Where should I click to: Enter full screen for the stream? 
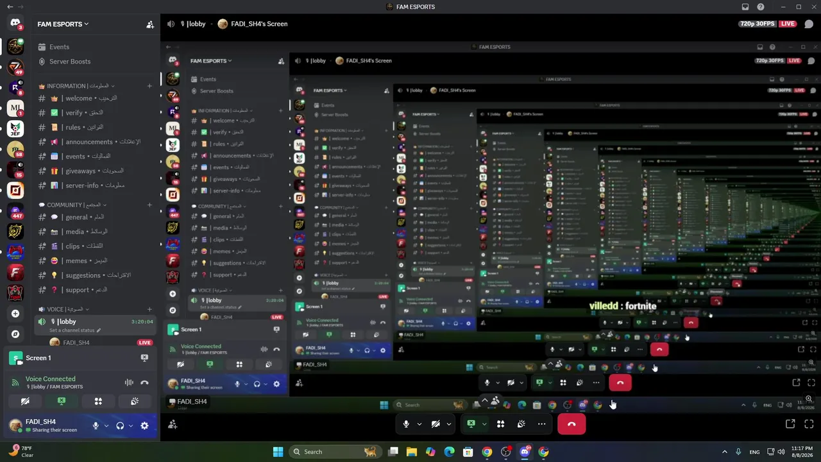[809, 424]
